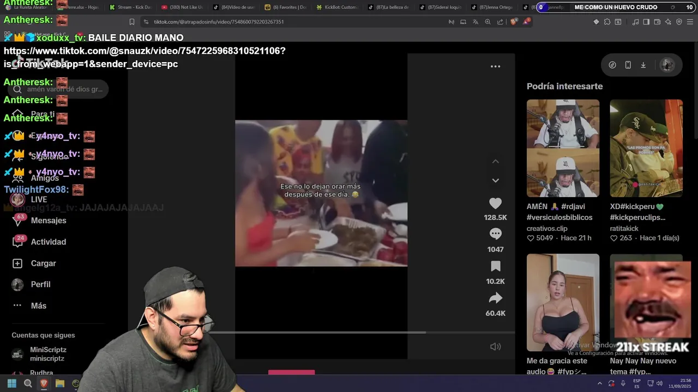
Task: Open Brave Shields lion icon
Action: point(514,22)
